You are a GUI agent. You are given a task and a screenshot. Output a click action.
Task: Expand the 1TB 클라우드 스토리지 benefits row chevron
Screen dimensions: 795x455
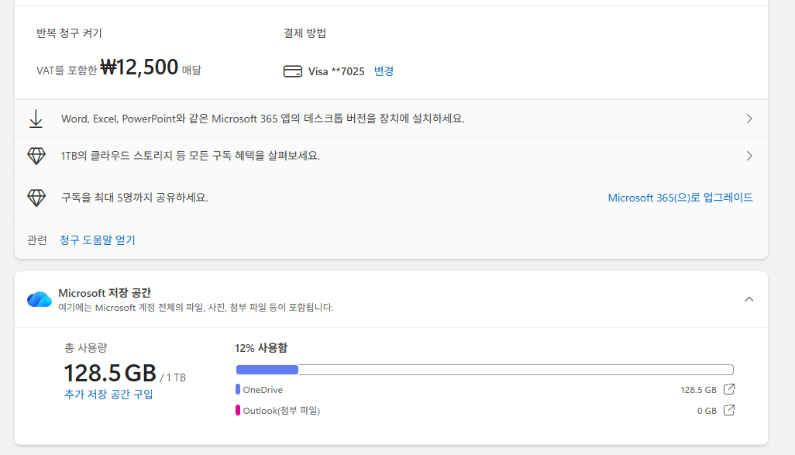[749, 156]
